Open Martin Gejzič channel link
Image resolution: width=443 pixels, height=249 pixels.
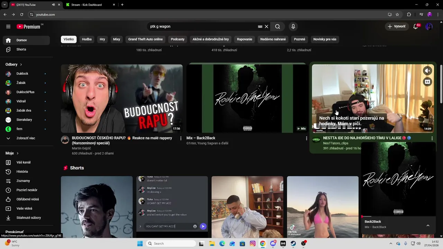click(81, 148)
